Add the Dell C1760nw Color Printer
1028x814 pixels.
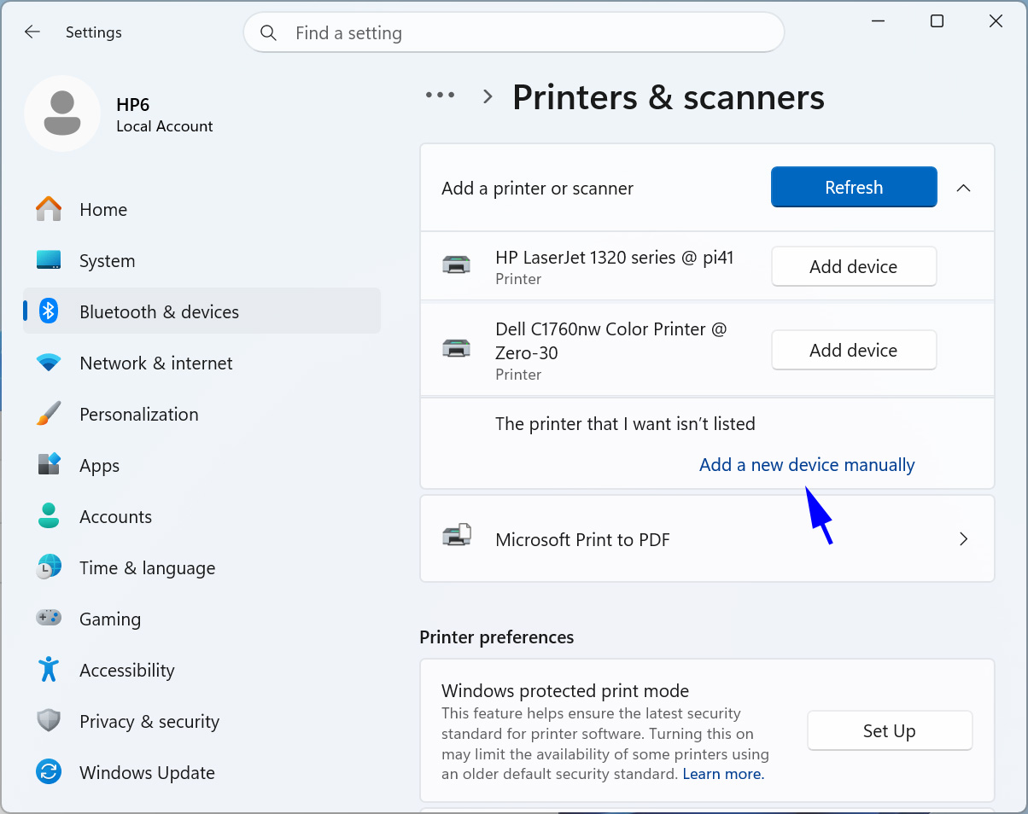click(x=853, y=350)
